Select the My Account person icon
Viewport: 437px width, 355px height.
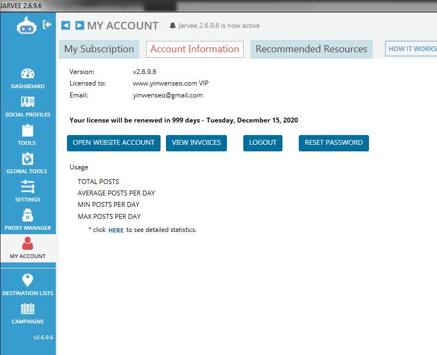tap(28, 243)
